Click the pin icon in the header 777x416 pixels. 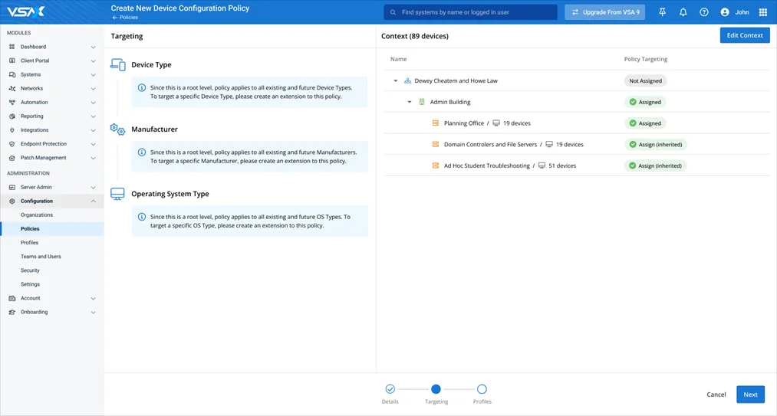662,12
